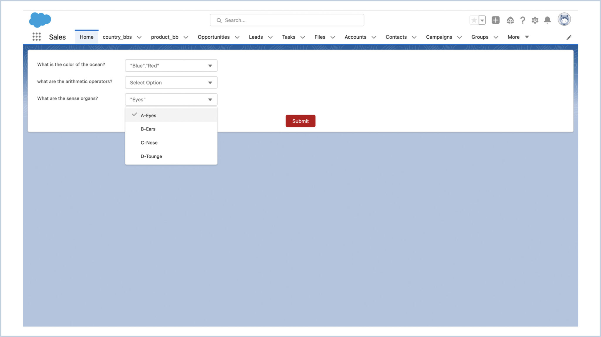Click the Submit button

300,121
